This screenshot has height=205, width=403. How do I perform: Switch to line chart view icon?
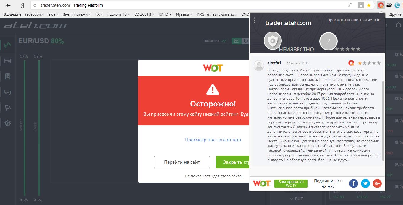click(x=236, y=41)
